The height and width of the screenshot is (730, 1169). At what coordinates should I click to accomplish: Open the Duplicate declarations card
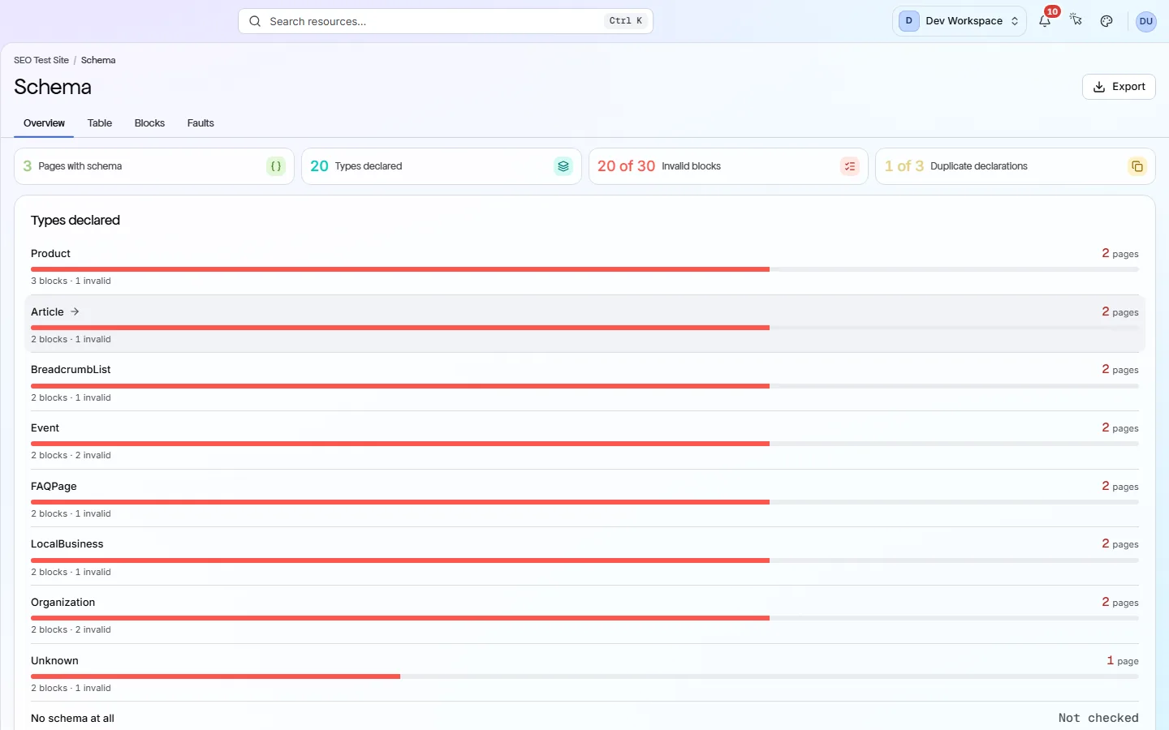point(1016,166)
